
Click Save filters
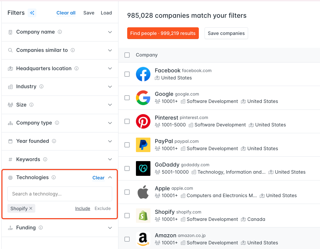pos(89,13)
